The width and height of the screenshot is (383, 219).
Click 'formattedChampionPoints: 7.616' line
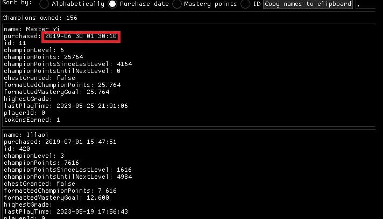60,191
